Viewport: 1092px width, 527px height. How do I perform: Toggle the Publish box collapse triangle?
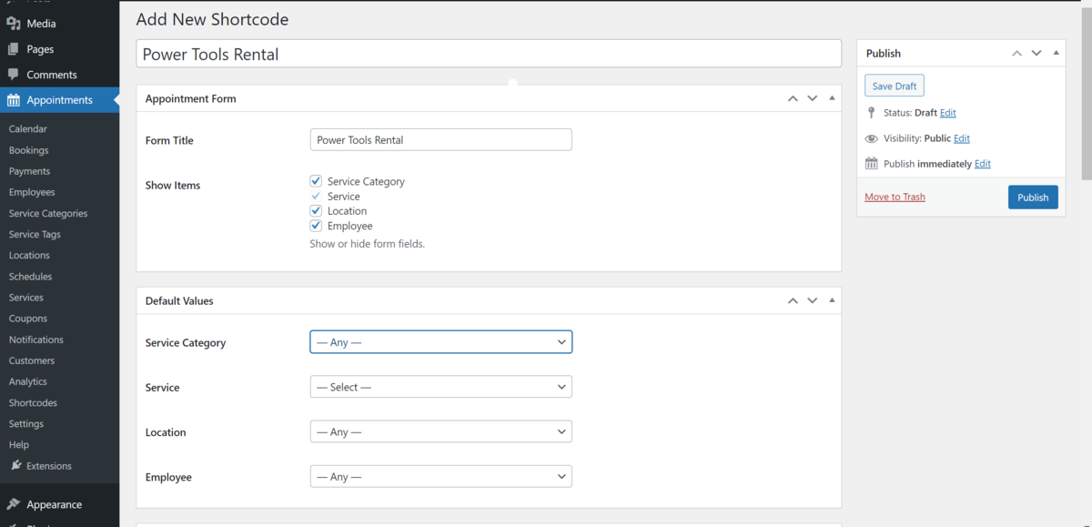[x=1056, y=53]
